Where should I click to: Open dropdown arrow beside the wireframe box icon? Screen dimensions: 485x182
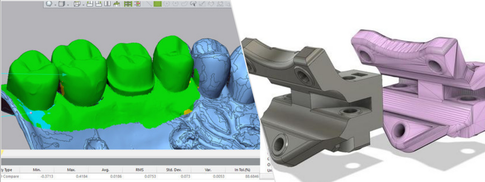pyautogui.click(x=83, y=5)
